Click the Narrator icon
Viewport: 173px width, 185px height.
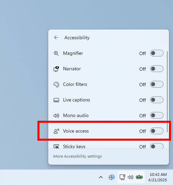pos(56,69)
